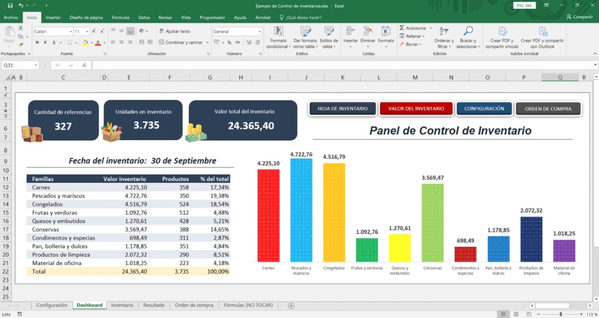Image resolution: width=599 pixels, height=318 pixels.
Task: Click the zoom slider handle
Action: point(560,314)
